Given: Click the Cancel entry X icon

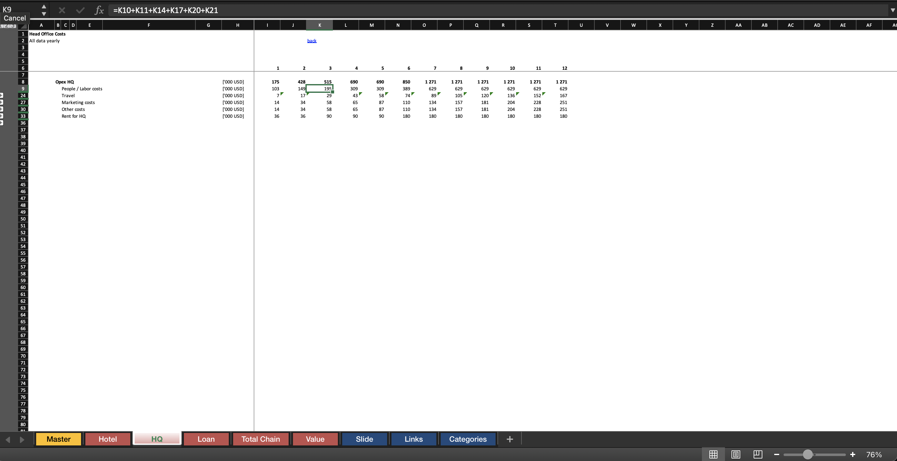Looking at the screenshot, I should tap(62, 11).
